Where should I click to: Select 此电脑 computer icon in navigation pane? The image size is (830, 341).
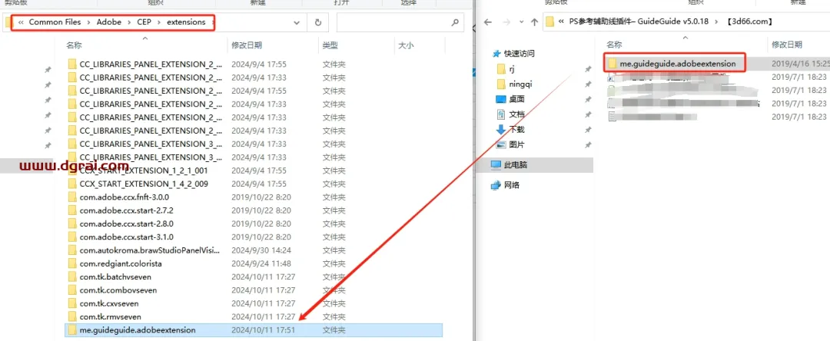(x=496, y=165)
